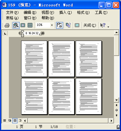Click the Shrink to Fit icon

point(68,25)
